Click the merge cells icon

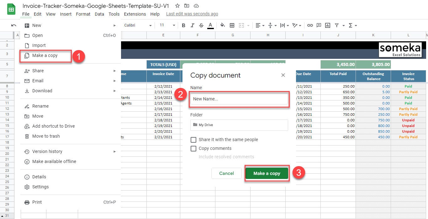tap(241, 25)
